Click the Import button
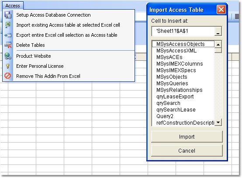Viewport: 242px width, 178px height. click(187, 137)
